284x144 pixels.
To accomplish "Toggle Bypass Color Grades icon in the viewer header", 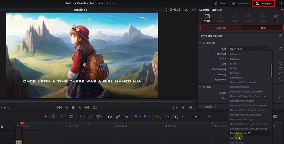I will coord(187,9).
